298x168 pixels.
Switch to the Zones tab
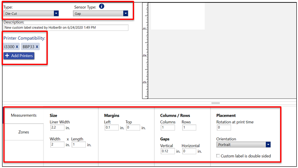pyautogui.click(x=24, y=132)
